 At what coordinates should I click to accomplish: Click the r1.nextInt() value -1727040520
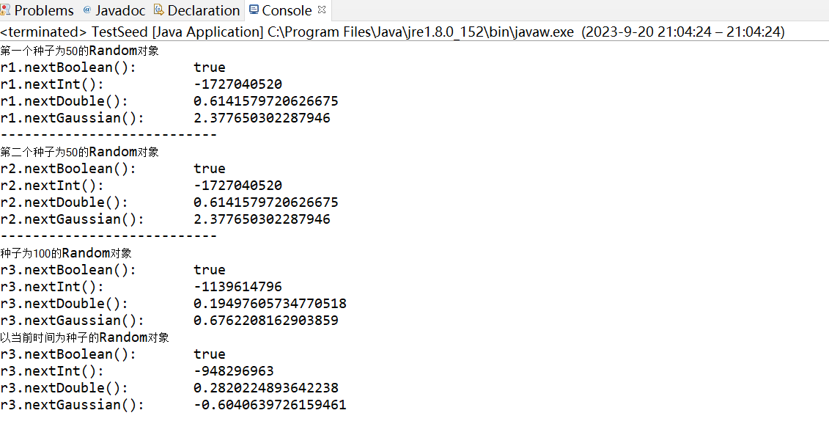coord(238,84)
